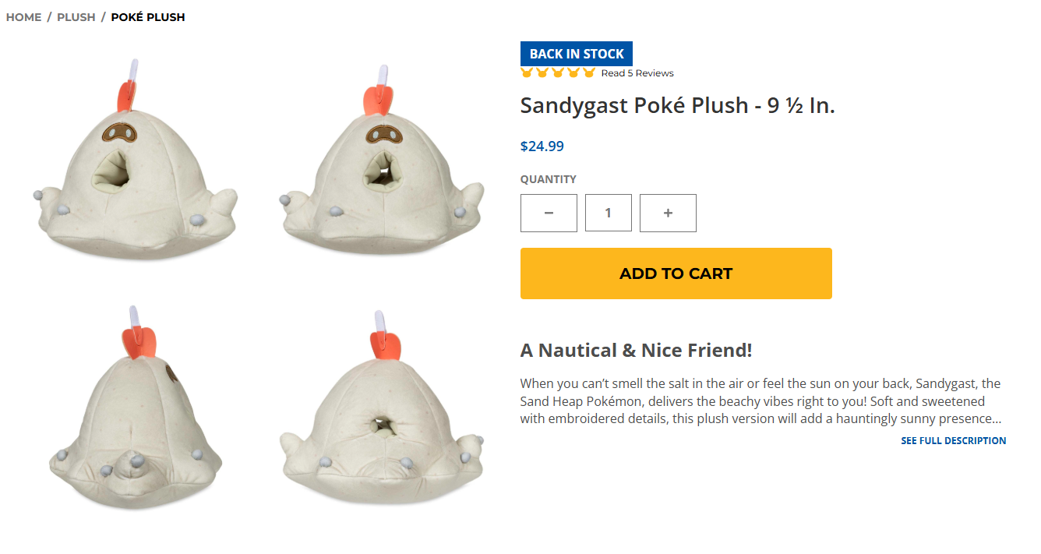View the bottom-right back-view plush photo
1041x554 pixels.
tap(382, 408)
